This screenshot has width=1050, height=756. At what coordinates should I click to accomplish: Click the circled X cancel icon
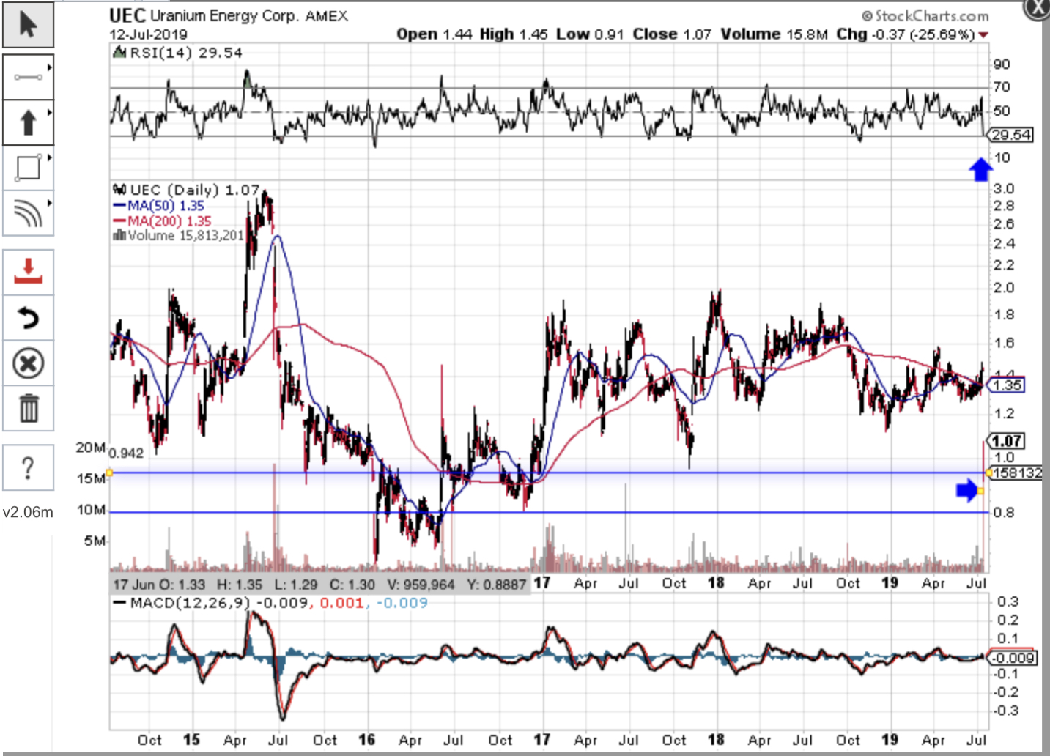pyautogui.click(x=28, y=363)
